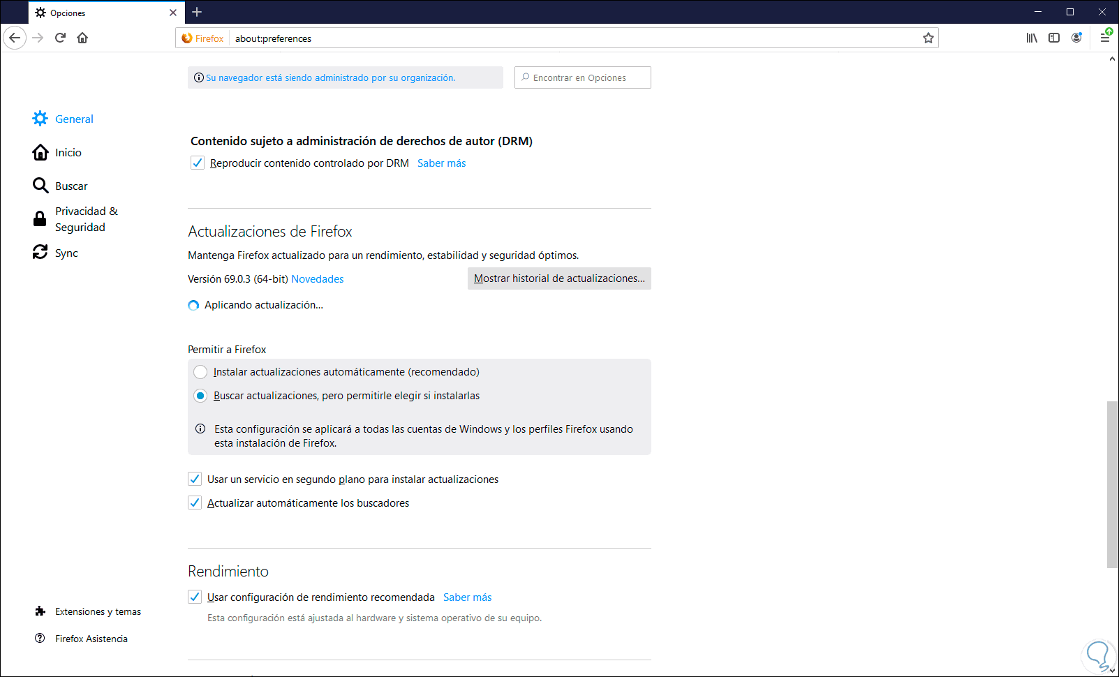Select Instalar actualizaciones automáticamente radio option

pyautogui.click(x=200, y=372)
